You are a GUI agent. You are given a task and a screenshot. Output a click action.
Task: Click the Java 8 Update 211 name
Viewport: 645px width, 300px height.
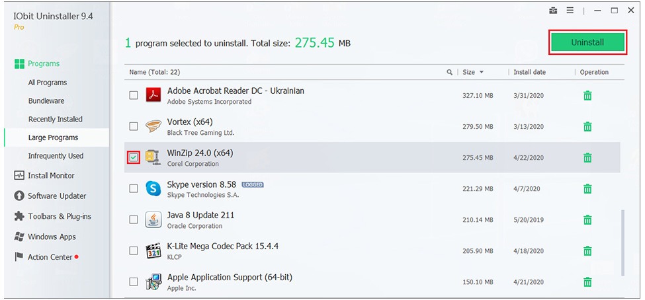[200, 215]
